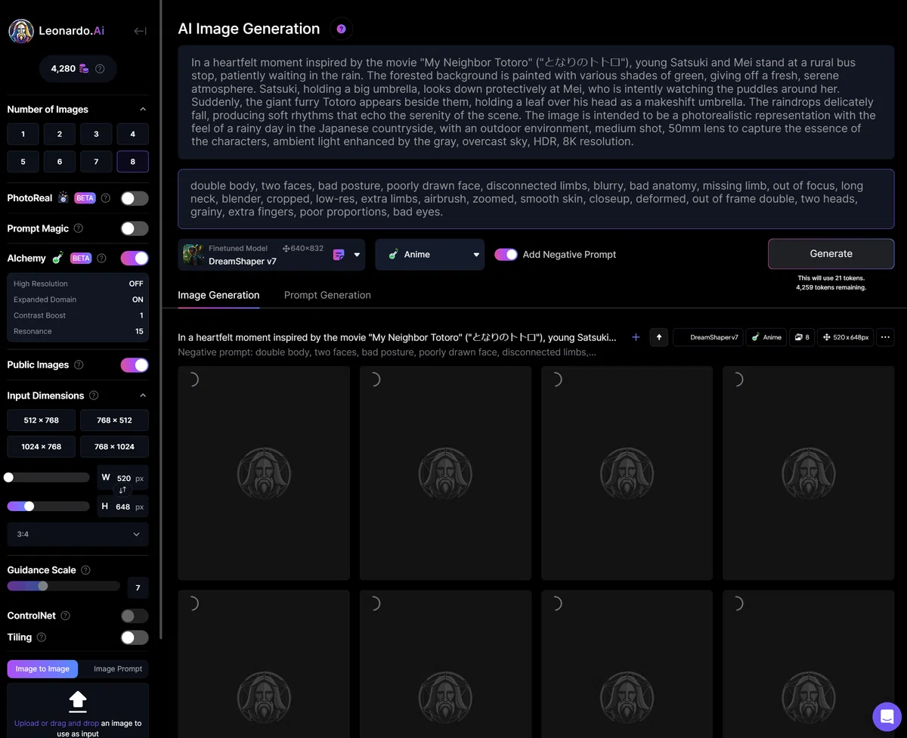Open the support chat bubble
The image size is (907, 738).
click(x=887, y=718)
